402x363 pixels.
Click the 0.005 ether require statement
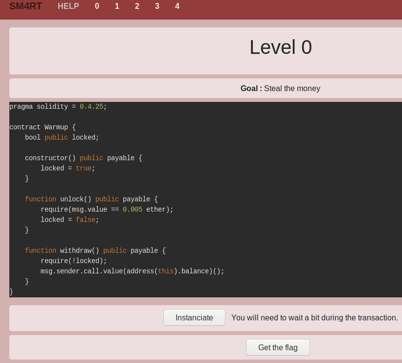tap(107, 210)
